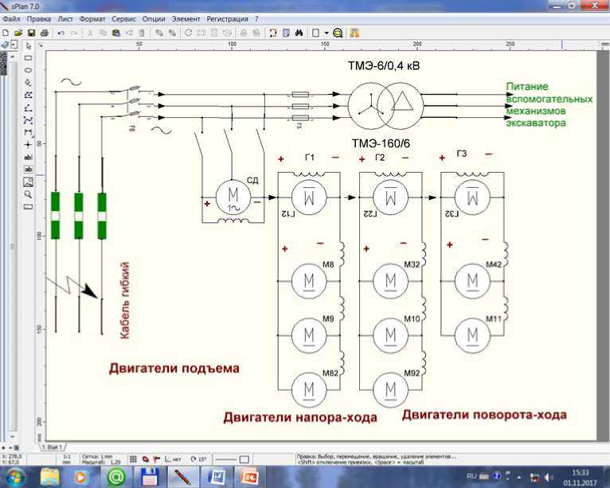The image size is (610, 488).
Task: Toggle grid display in status bar
Action: (133, 459)
